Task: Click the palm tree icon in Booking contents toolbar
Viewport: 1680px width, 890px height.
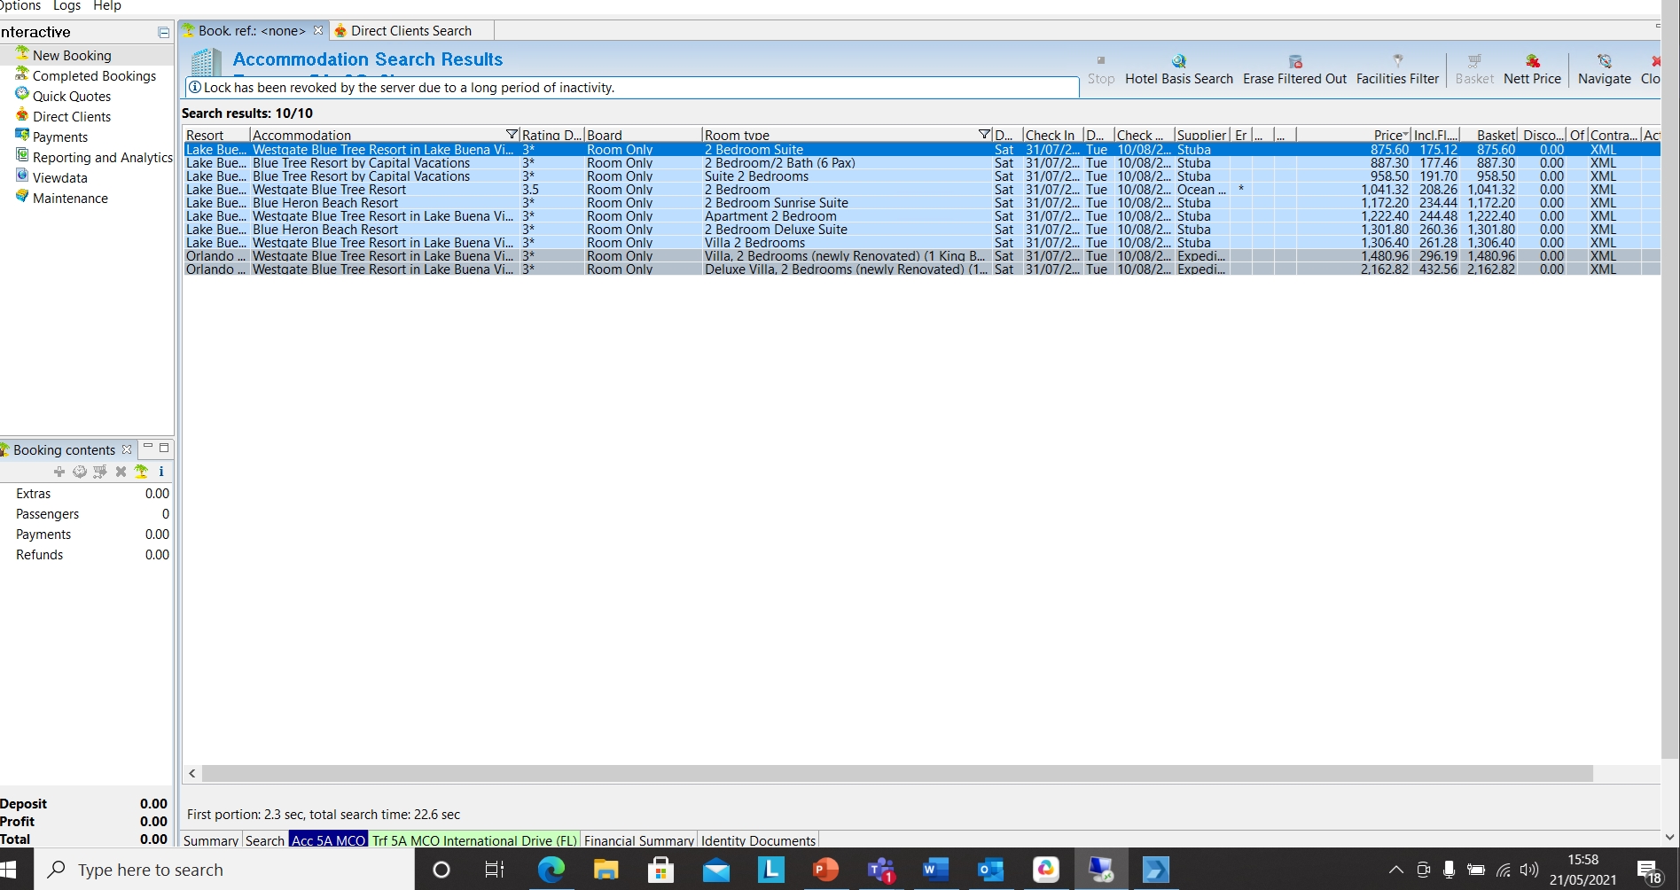Action: (141, 472)
